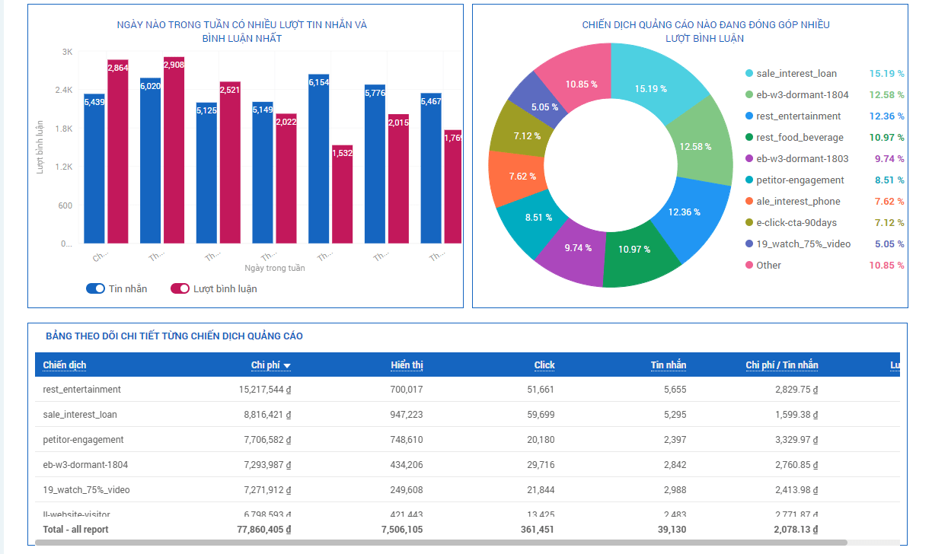Click the blue bar labeled 5,149
This screenshot has width=932, height=554.
click(x=263, y=173)
